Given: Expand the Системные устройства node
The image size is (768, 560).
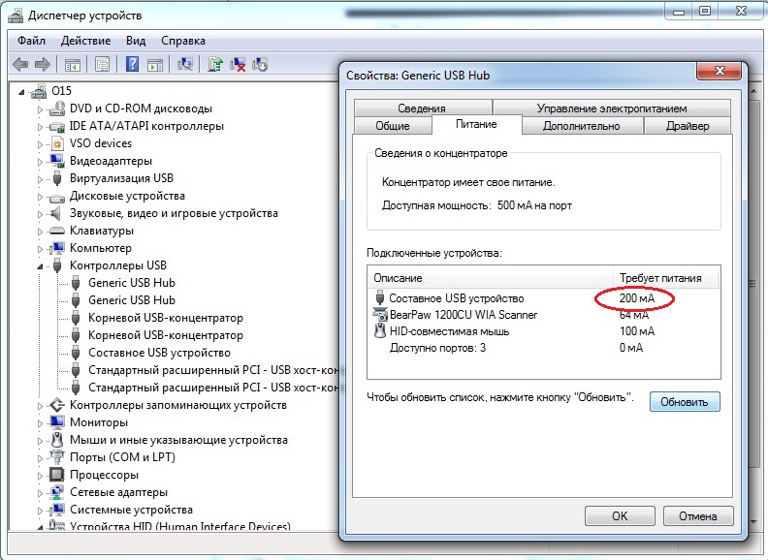Looking at the screenshot, I should (40, 511).
